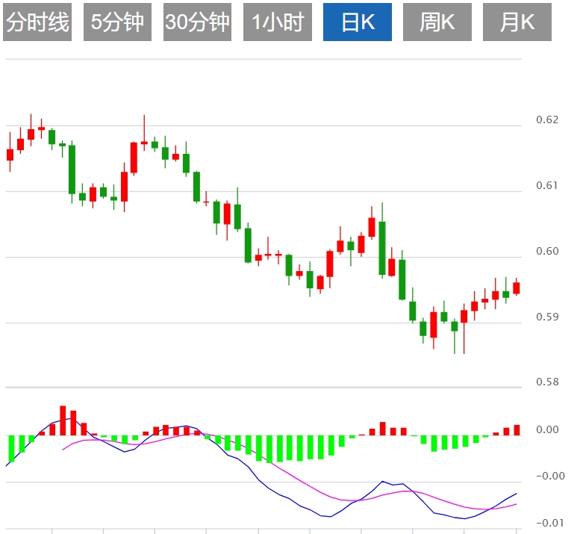Click the right end of magenta signal line
The width and height of the screenshot is (583, 534).
pos(517,504)
